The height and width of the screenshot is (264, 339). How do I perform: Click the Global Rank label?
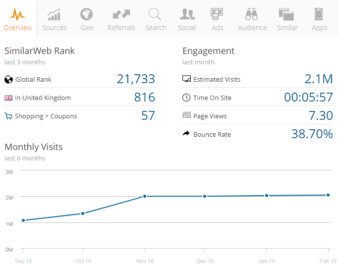tap(34, 80)
